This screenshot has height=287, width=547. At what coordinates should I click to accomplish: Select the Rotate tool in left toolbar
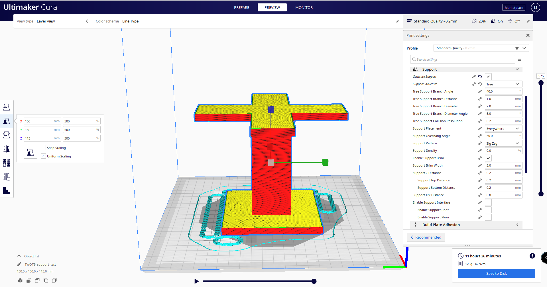(x=7, y=135)
